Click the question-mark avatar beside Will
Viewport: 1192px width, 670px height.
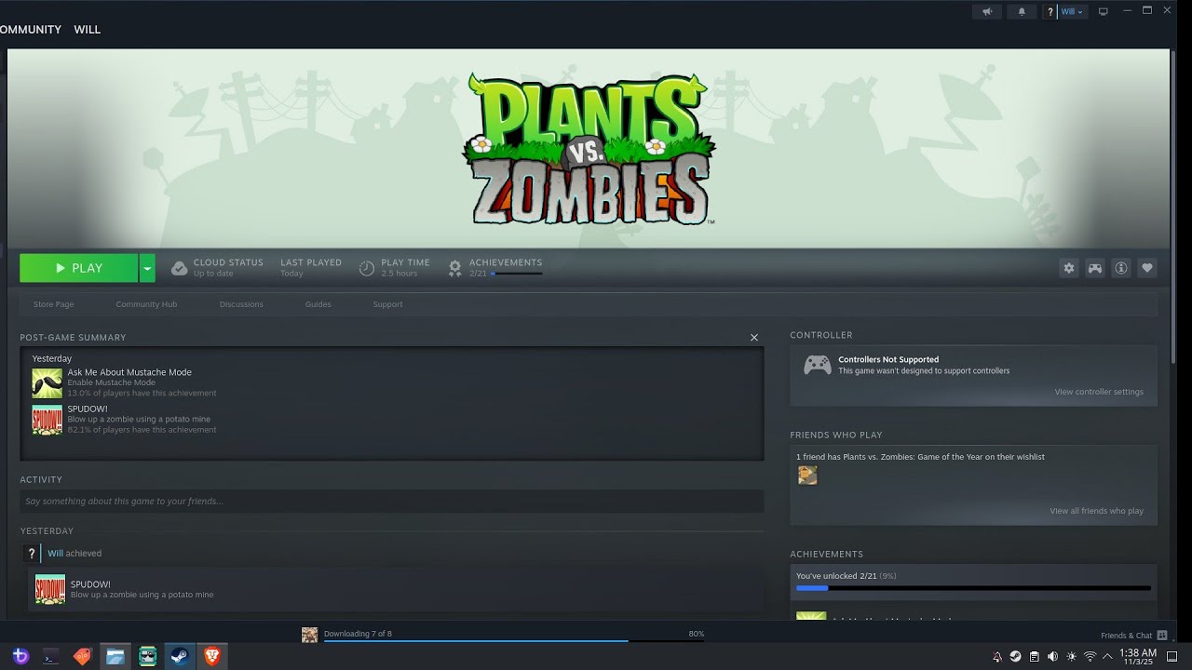(x=1050, y=11)
